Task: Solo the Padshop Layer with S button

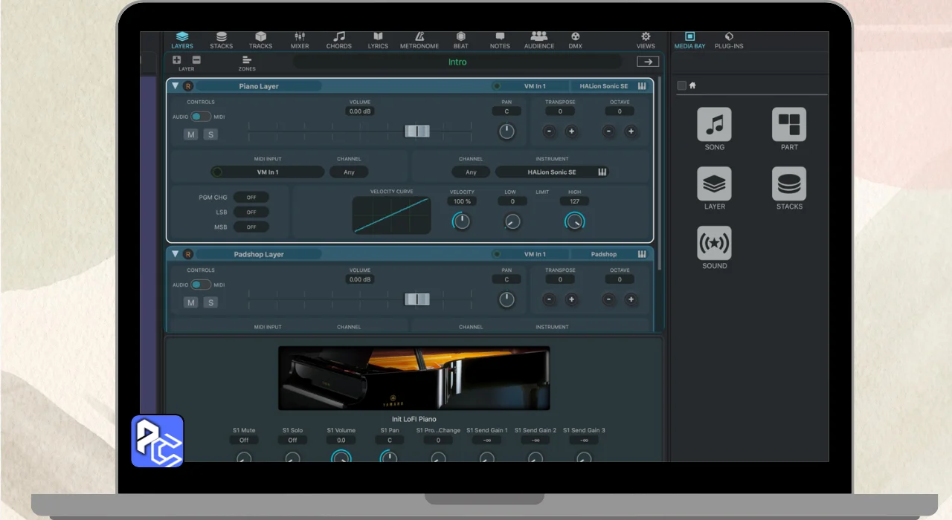Action: (x=210, y=302)
